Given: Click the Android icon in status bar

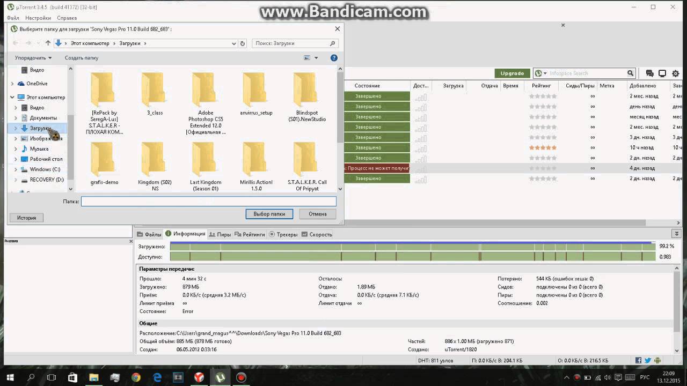Looking at the screenshot, I should (x=657, y=361).
